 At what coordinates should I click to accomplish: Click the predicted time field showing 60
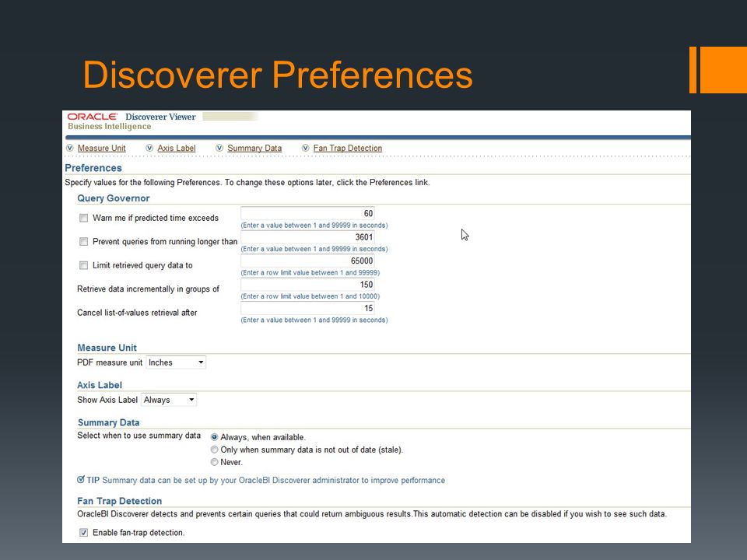[x=308, y=213]
